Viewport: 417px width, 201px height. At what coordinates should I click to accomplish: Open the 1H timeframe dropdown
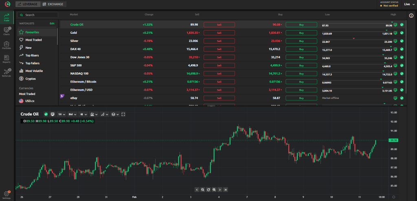coord(61,114)
